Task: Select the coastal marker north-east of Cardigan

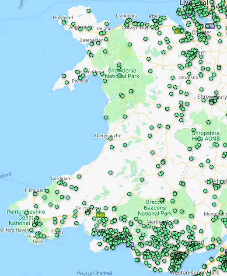Action: [x=79, y=176]
